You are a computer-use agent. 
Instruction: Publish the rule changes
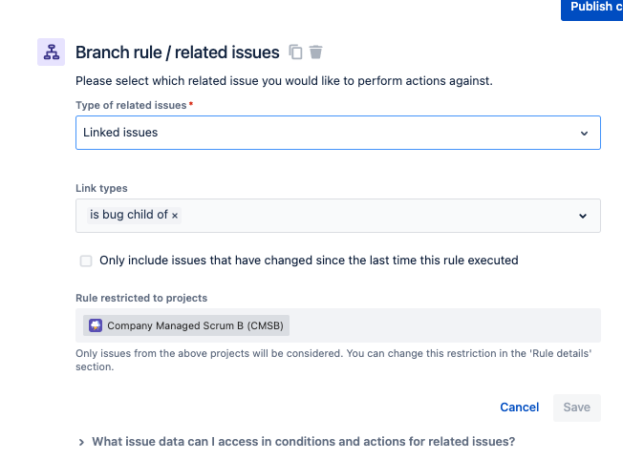coord(592,8)
